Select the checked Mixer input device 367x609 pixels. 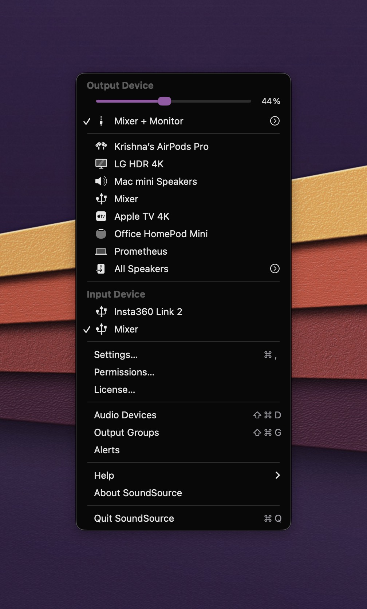[126, 329]
